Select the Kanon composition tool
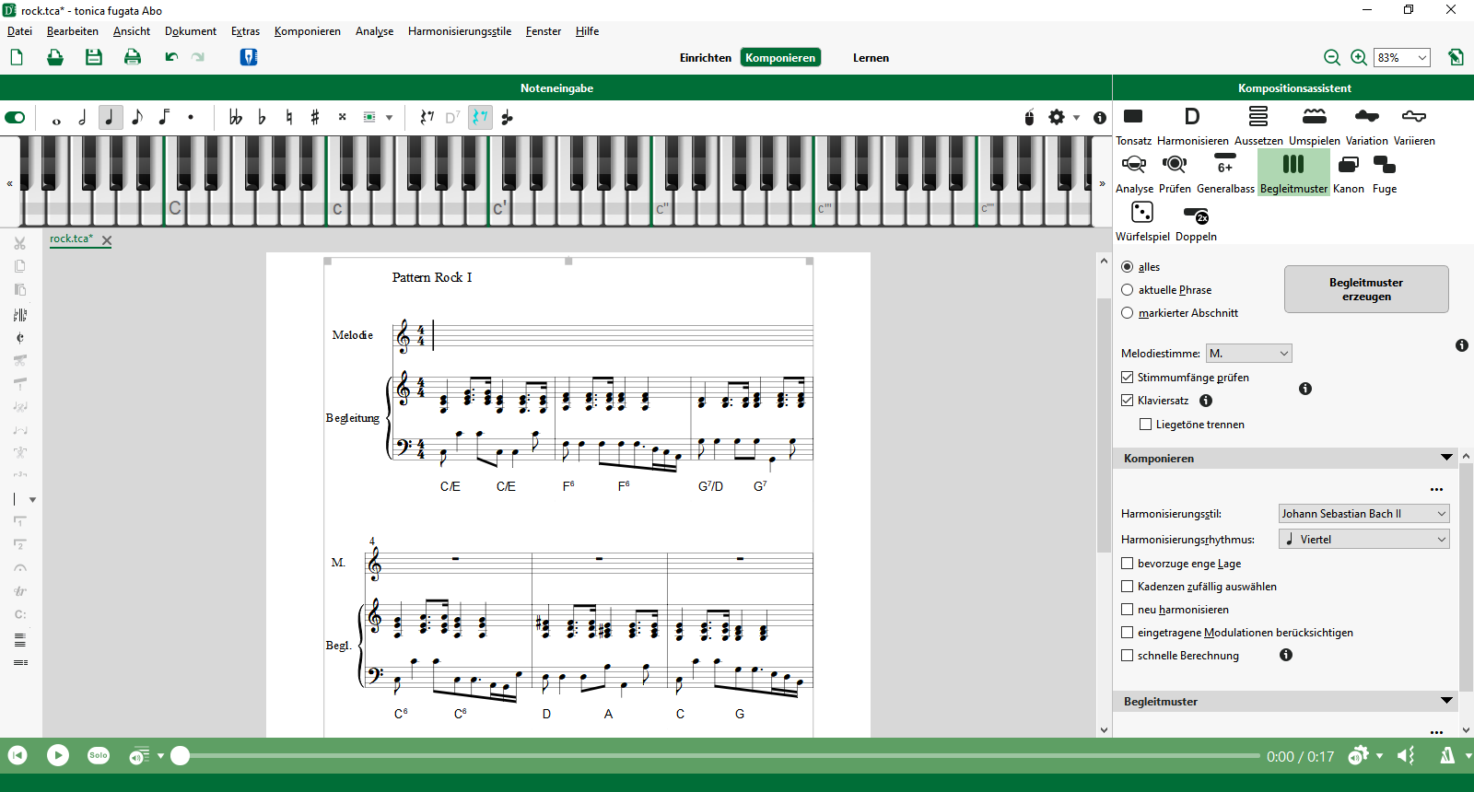Viewport: 1474px width, 792px height. click(x=1348, y=166)
